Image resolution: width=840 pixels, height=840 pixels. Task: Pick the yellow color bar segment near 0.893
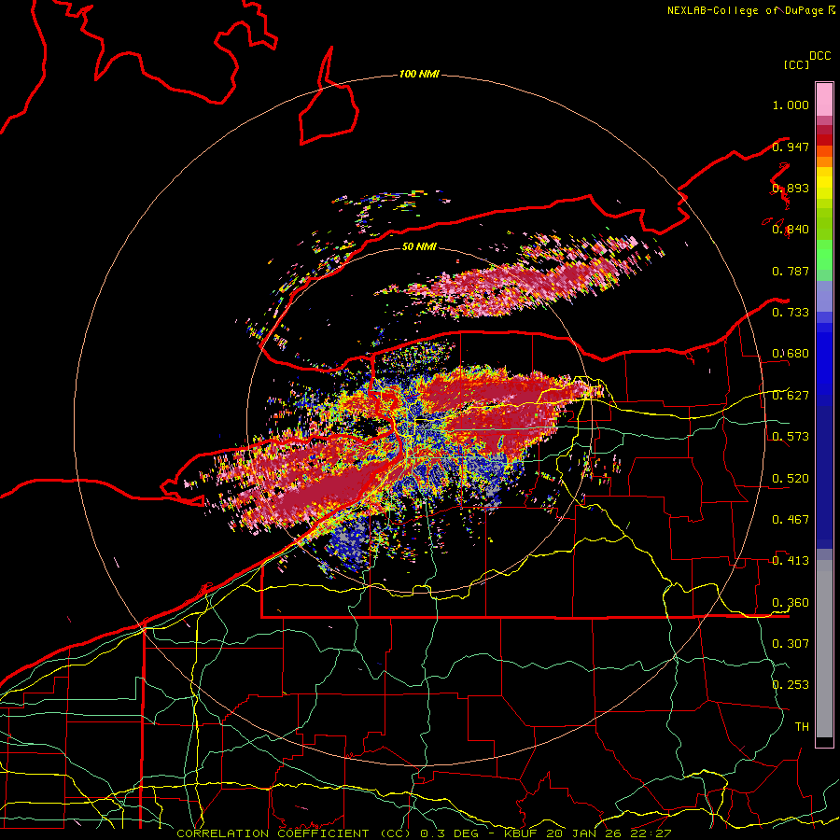[824, 184]
